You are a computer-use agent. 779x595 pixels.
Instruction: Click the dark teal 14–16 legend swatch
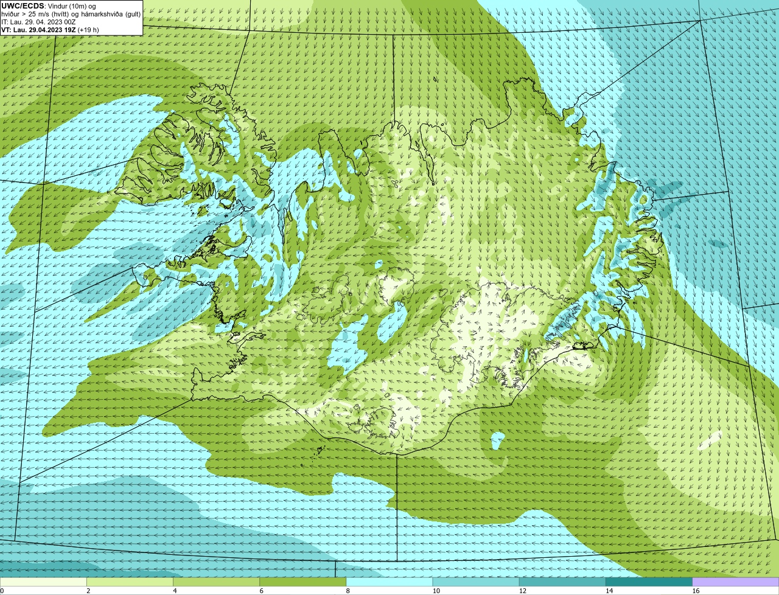click(649, 582)
